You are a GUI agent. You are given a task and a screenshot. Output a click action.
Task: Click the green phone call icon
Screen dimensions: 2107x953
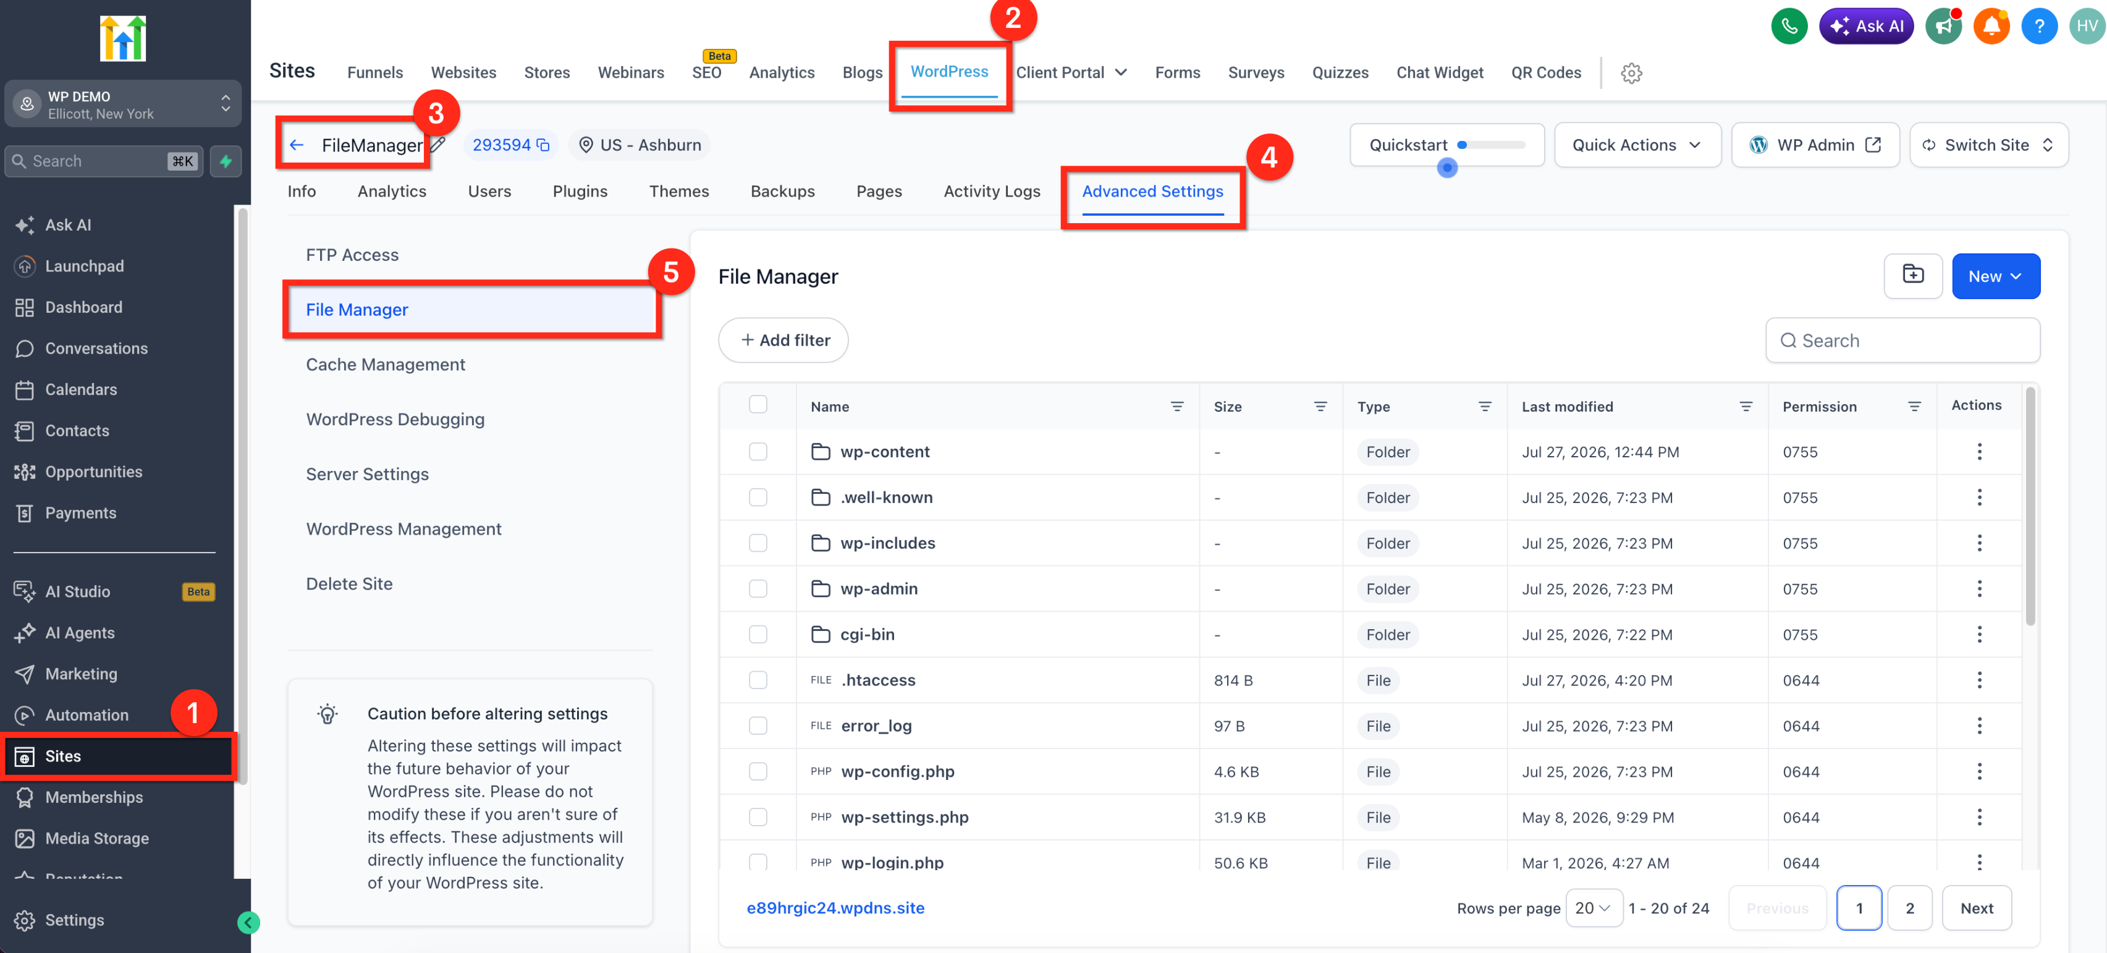[1789, 26]
